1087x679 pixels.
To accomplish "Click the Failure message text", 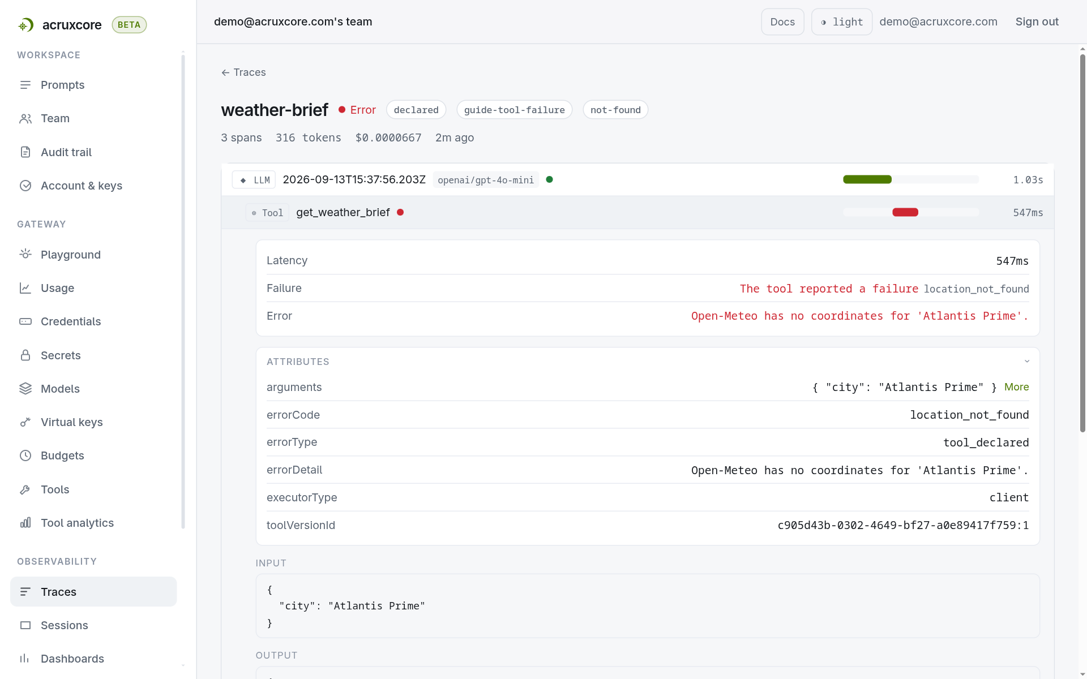I will (x=829, y=289).
